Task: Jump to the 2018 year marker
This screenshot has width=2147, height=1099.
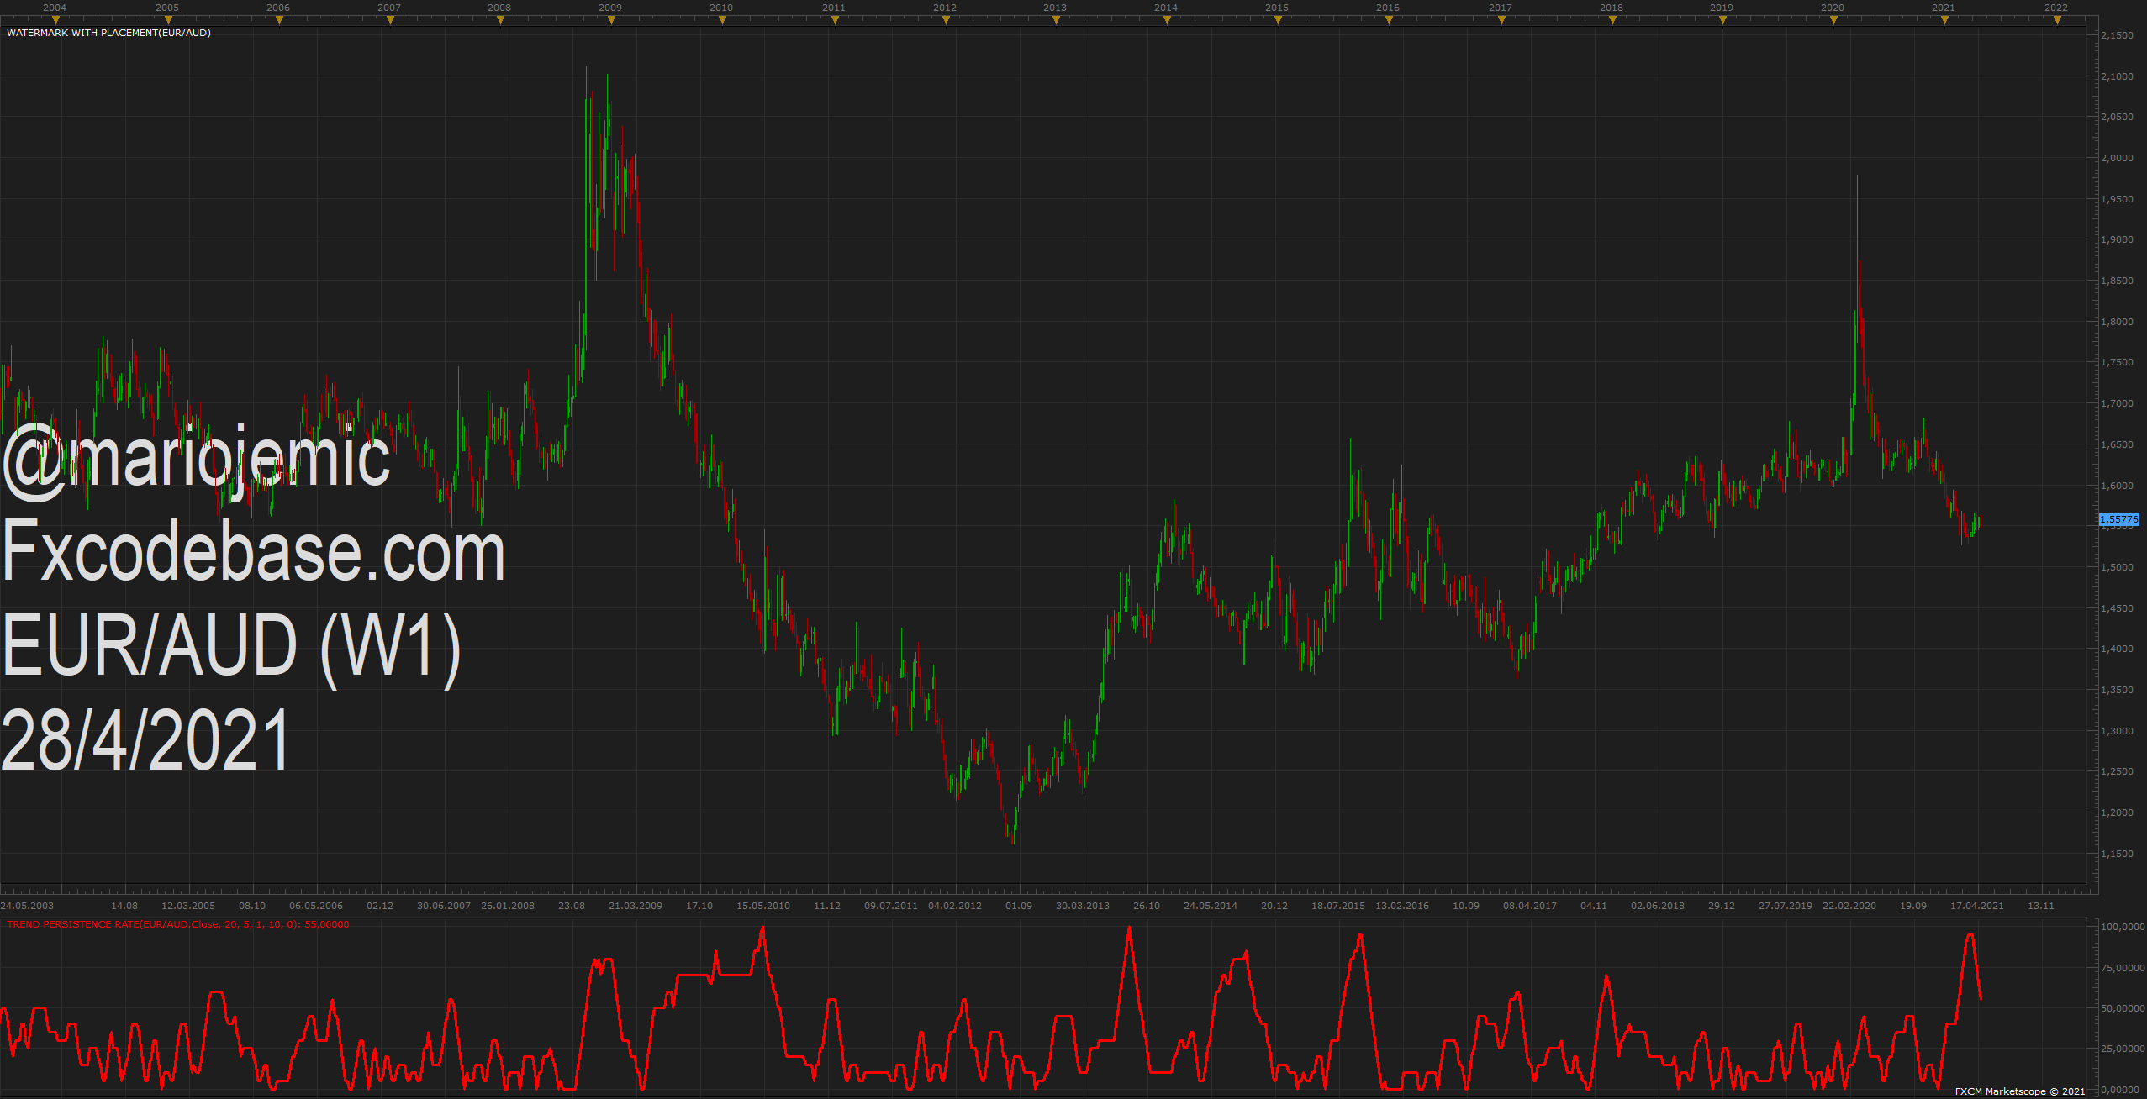Action: (1612, 8)
